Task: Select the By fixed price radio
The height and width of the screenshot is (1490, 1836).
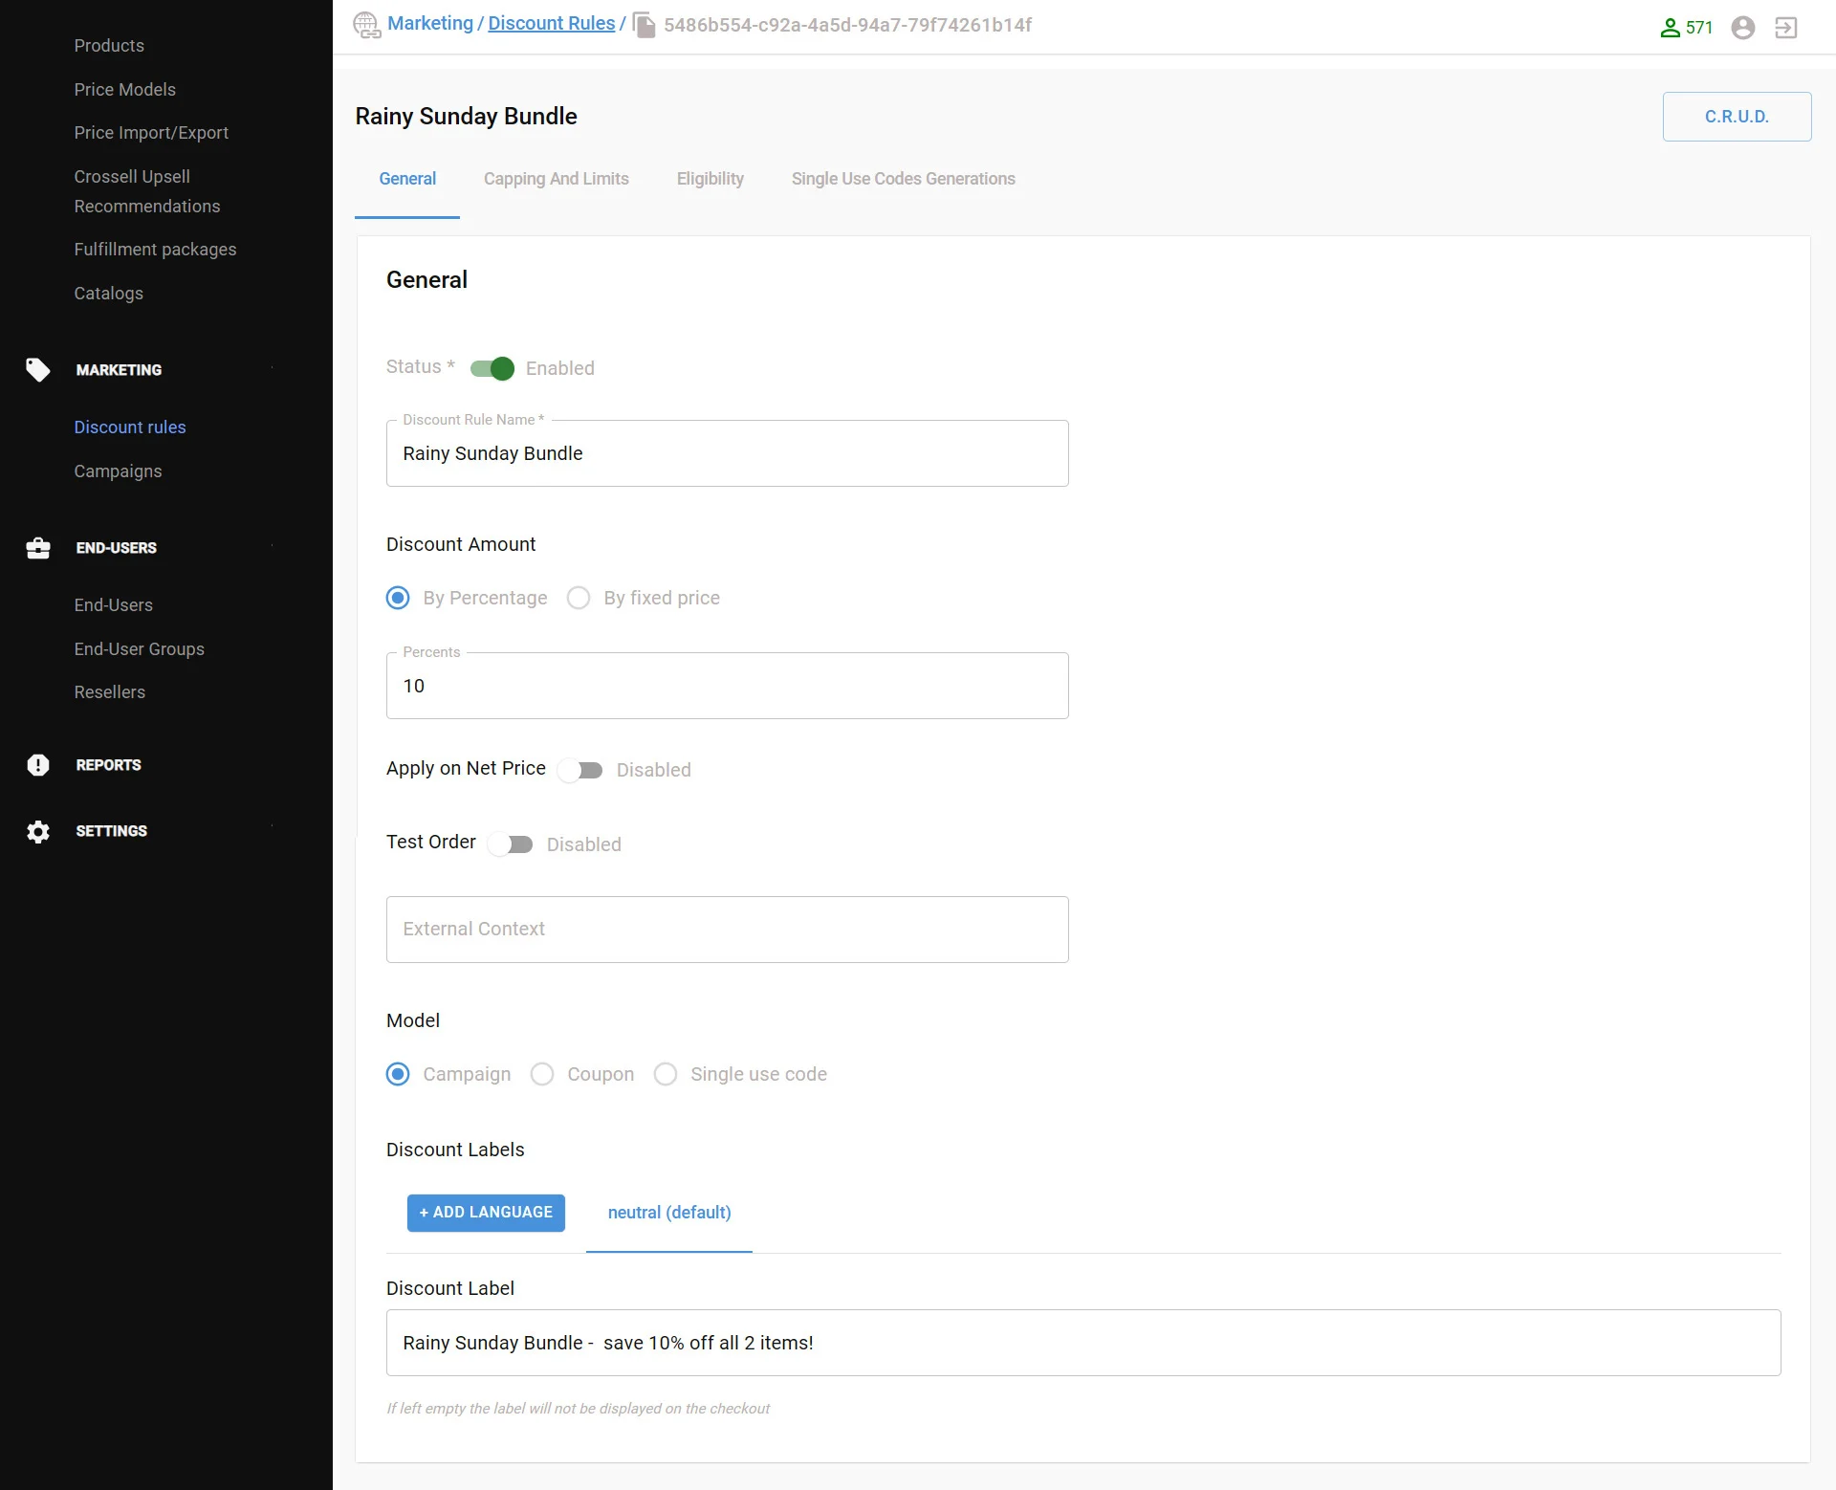Action: click(579, 598)
